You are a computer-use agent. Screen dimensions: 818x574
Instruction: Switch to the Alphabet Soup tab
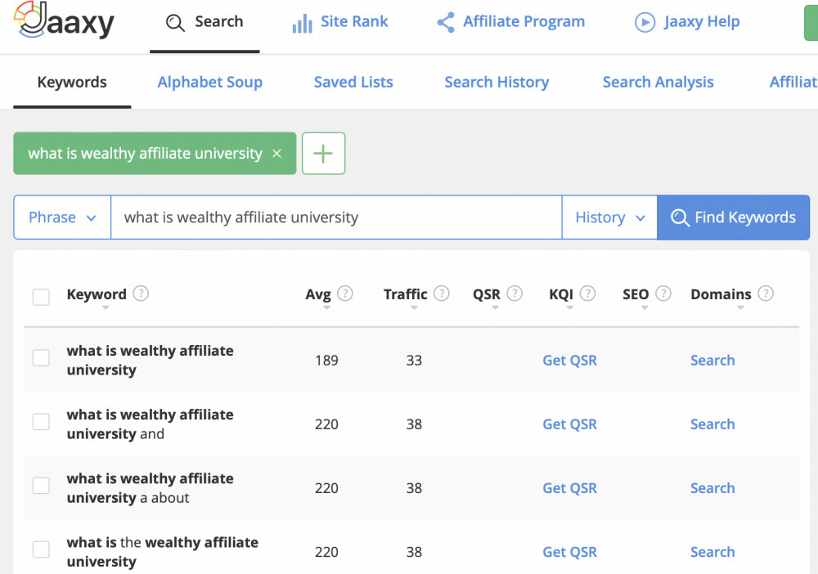click(x=209, y=83)
